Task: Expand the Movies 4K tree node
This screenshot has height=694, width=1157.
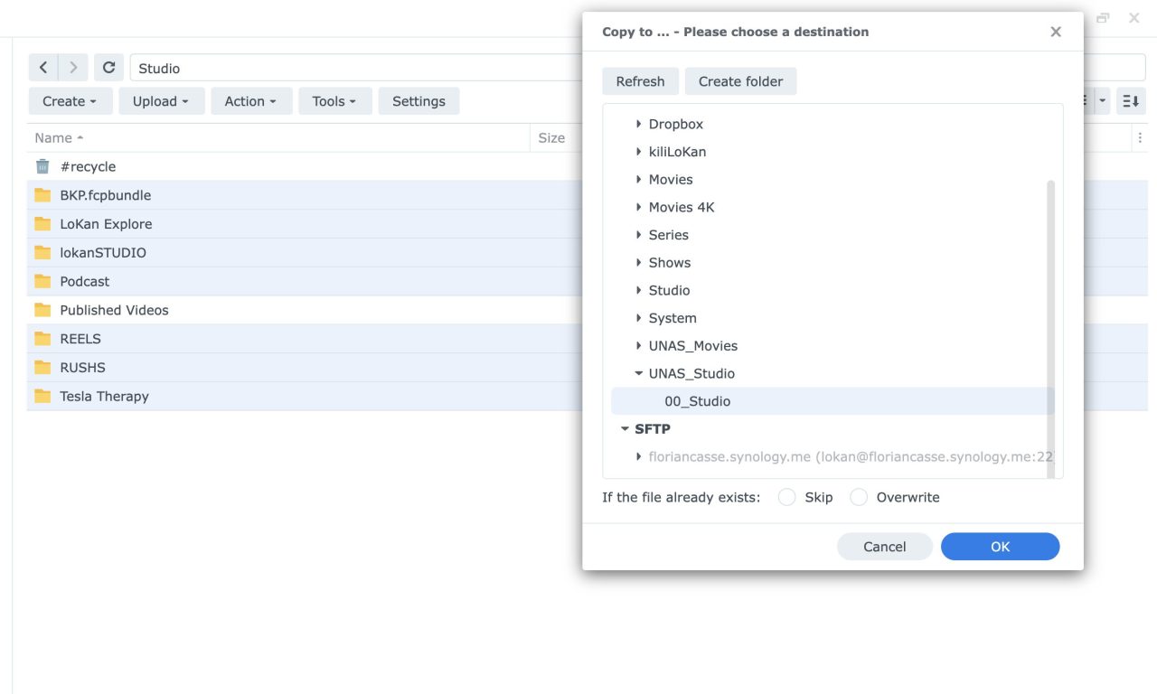Action: coord(638,207)
